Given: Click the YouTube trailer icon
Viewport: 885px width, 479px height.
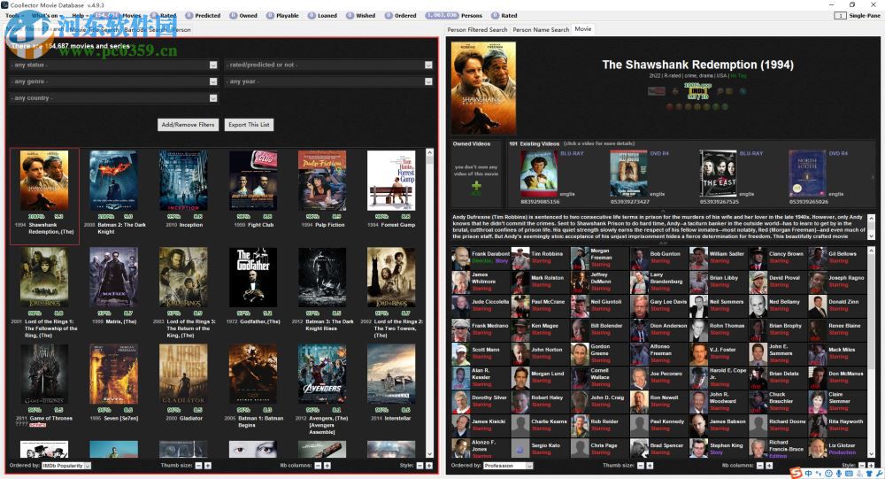Looking at the screenshot, I should 657,91.
